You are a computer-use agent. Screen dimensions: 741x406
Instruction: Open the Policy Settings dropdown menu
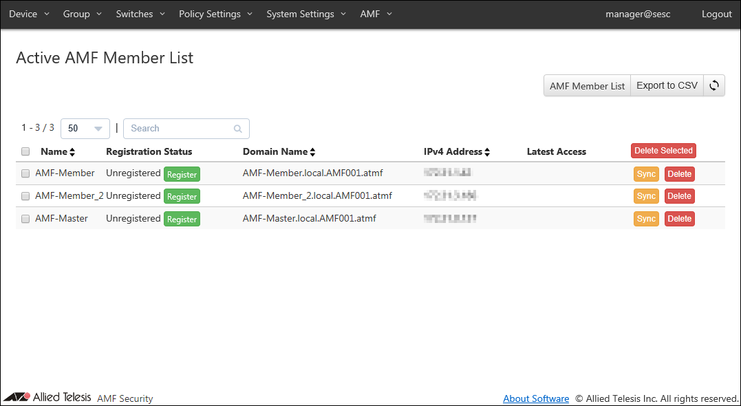215,14
